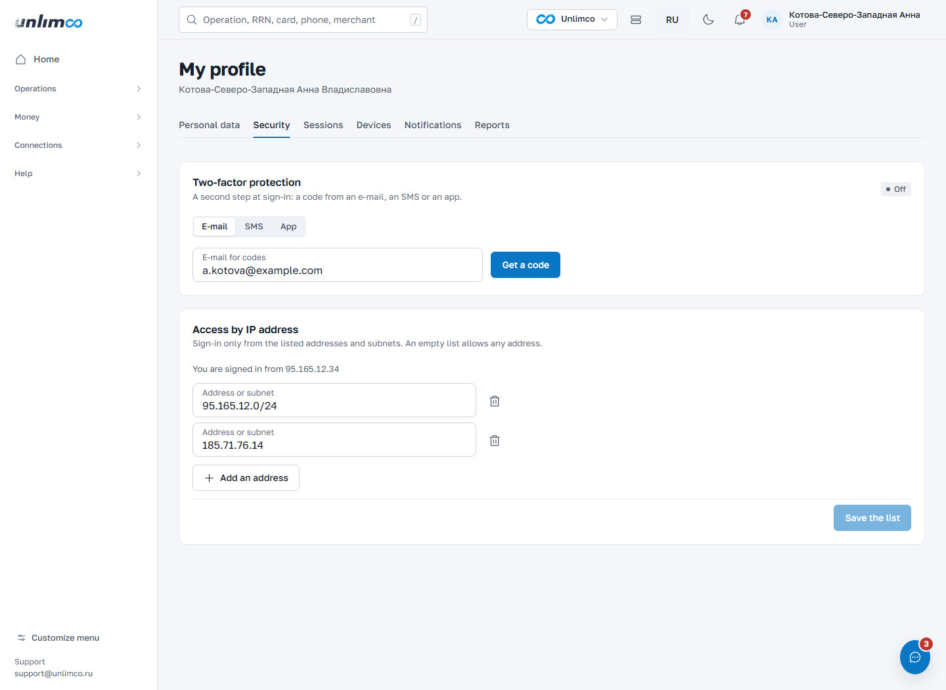Toggle dark mode with the moon icon
946x690 pixels.
point(708,20)
